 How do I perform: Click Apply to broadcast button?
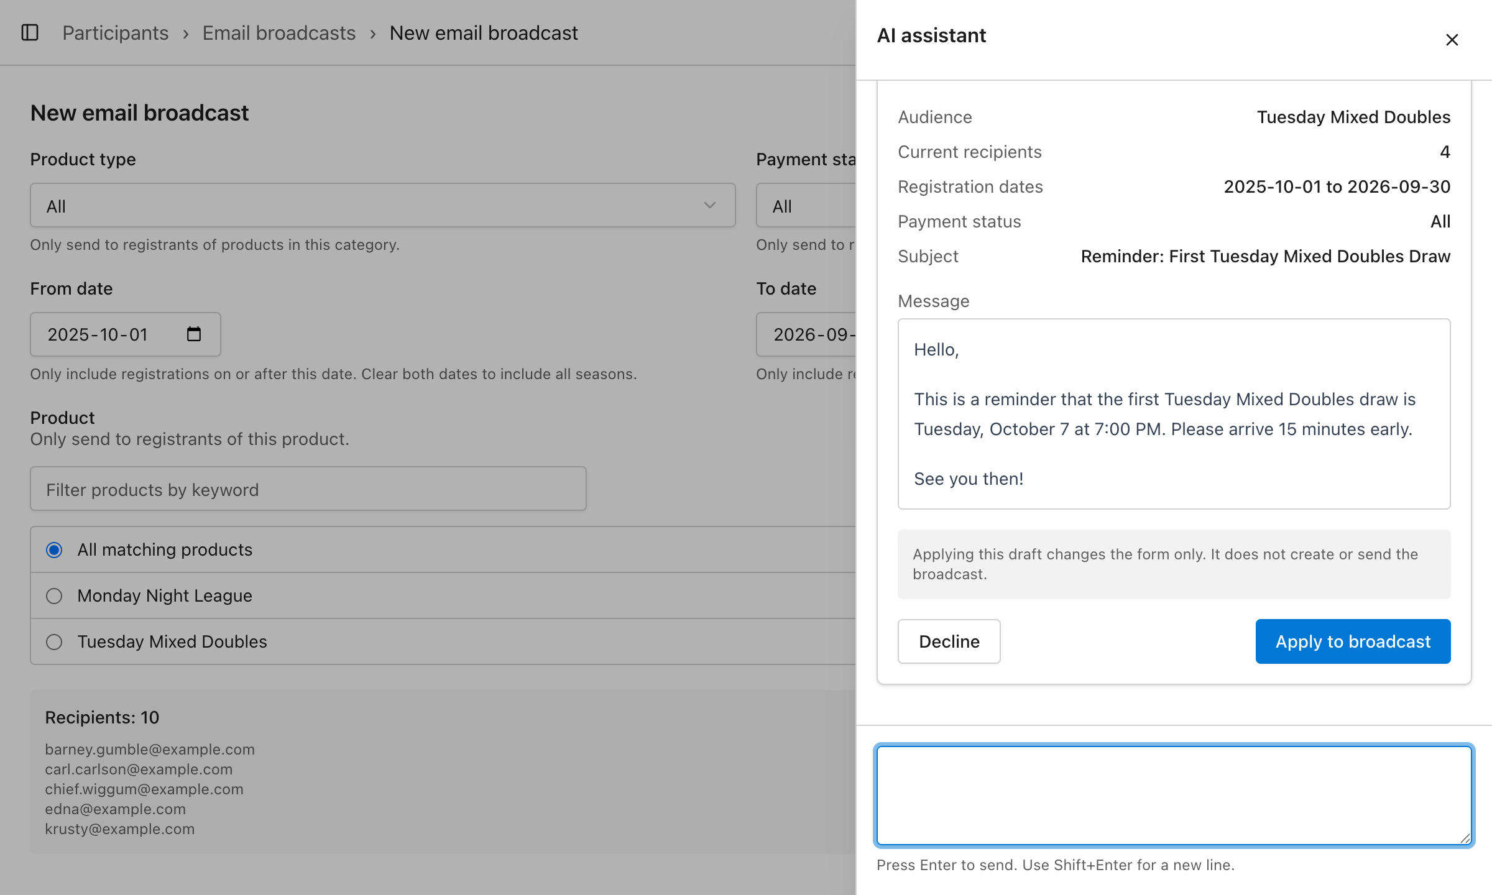(x=1353, y=641)
